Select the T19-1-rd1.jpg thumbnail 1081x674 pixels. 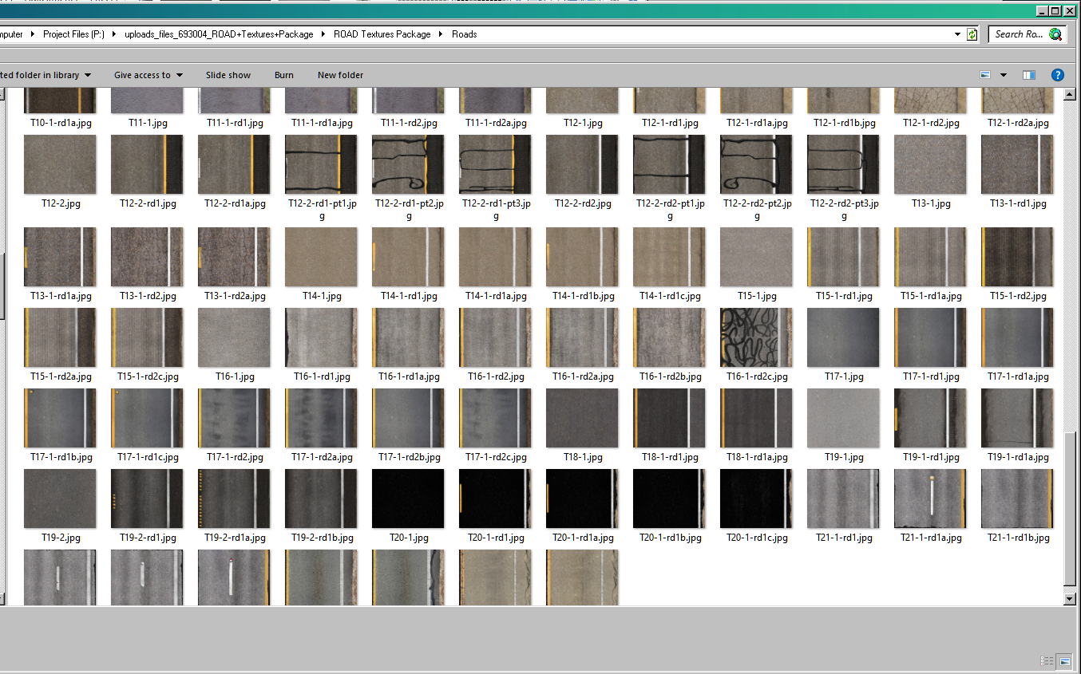(x=930, y=418)
